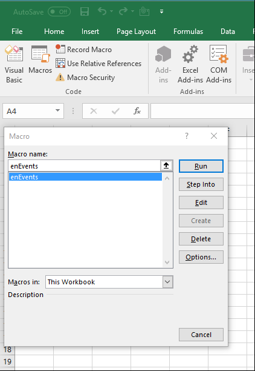Click the Step Into button
This screenshot has width=255, height=371.
pos(201,184)
